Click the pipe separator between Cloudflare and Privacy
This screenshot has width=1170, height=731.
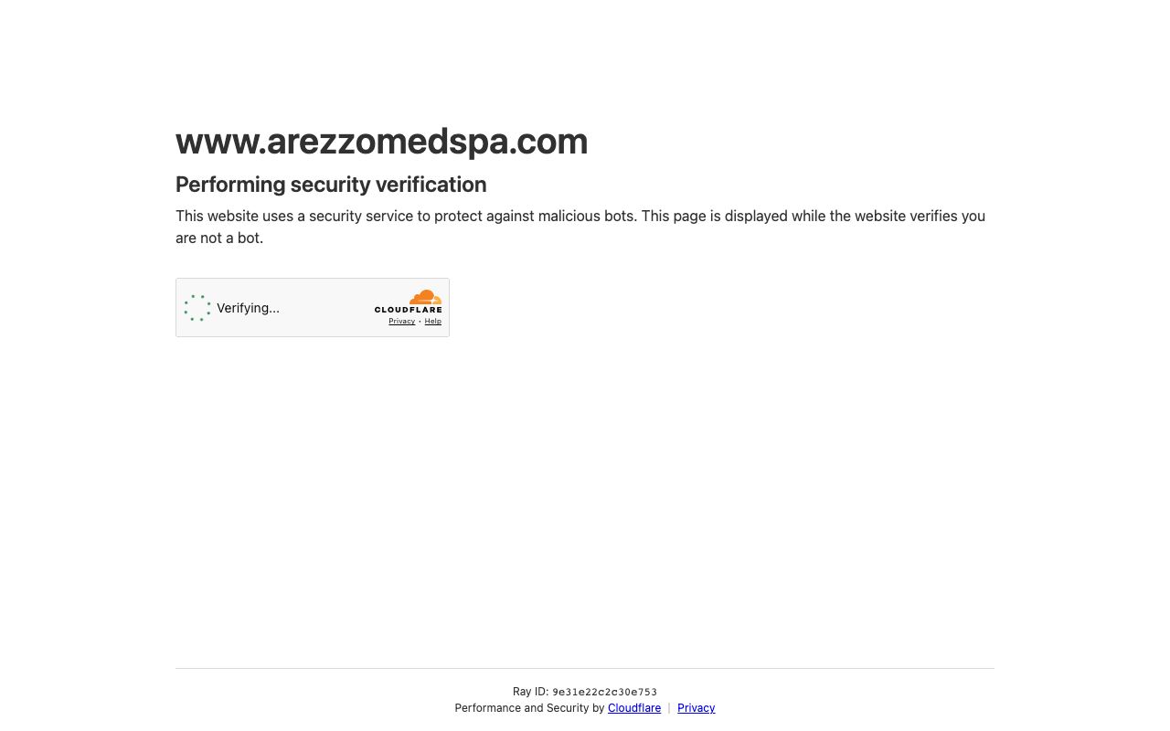[669, 708]
